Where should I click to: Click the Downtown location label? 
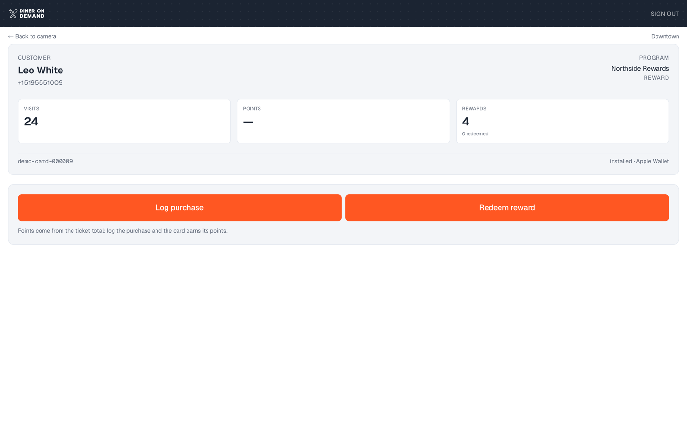665,36
